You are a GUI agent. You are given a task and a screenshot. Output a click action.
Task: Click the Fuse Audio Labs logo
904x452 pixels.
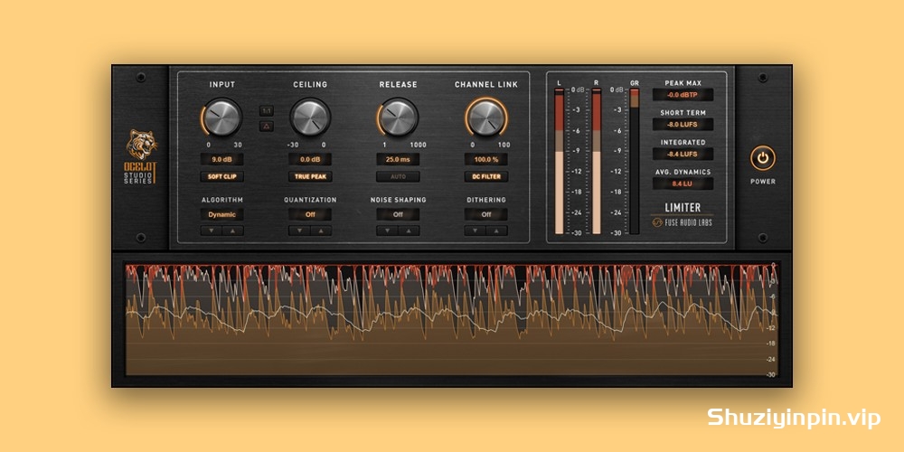coord(682,223)
